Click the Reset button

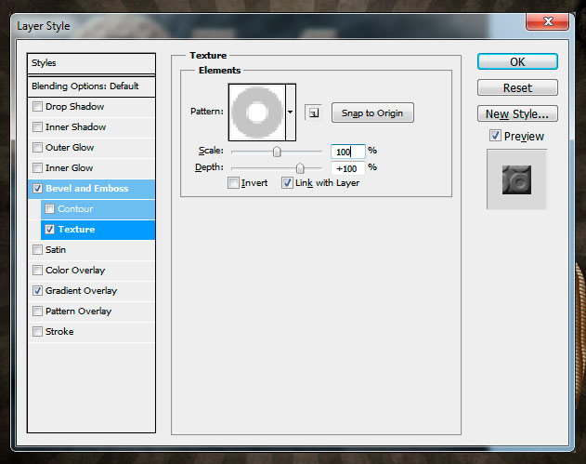point(517,88)
